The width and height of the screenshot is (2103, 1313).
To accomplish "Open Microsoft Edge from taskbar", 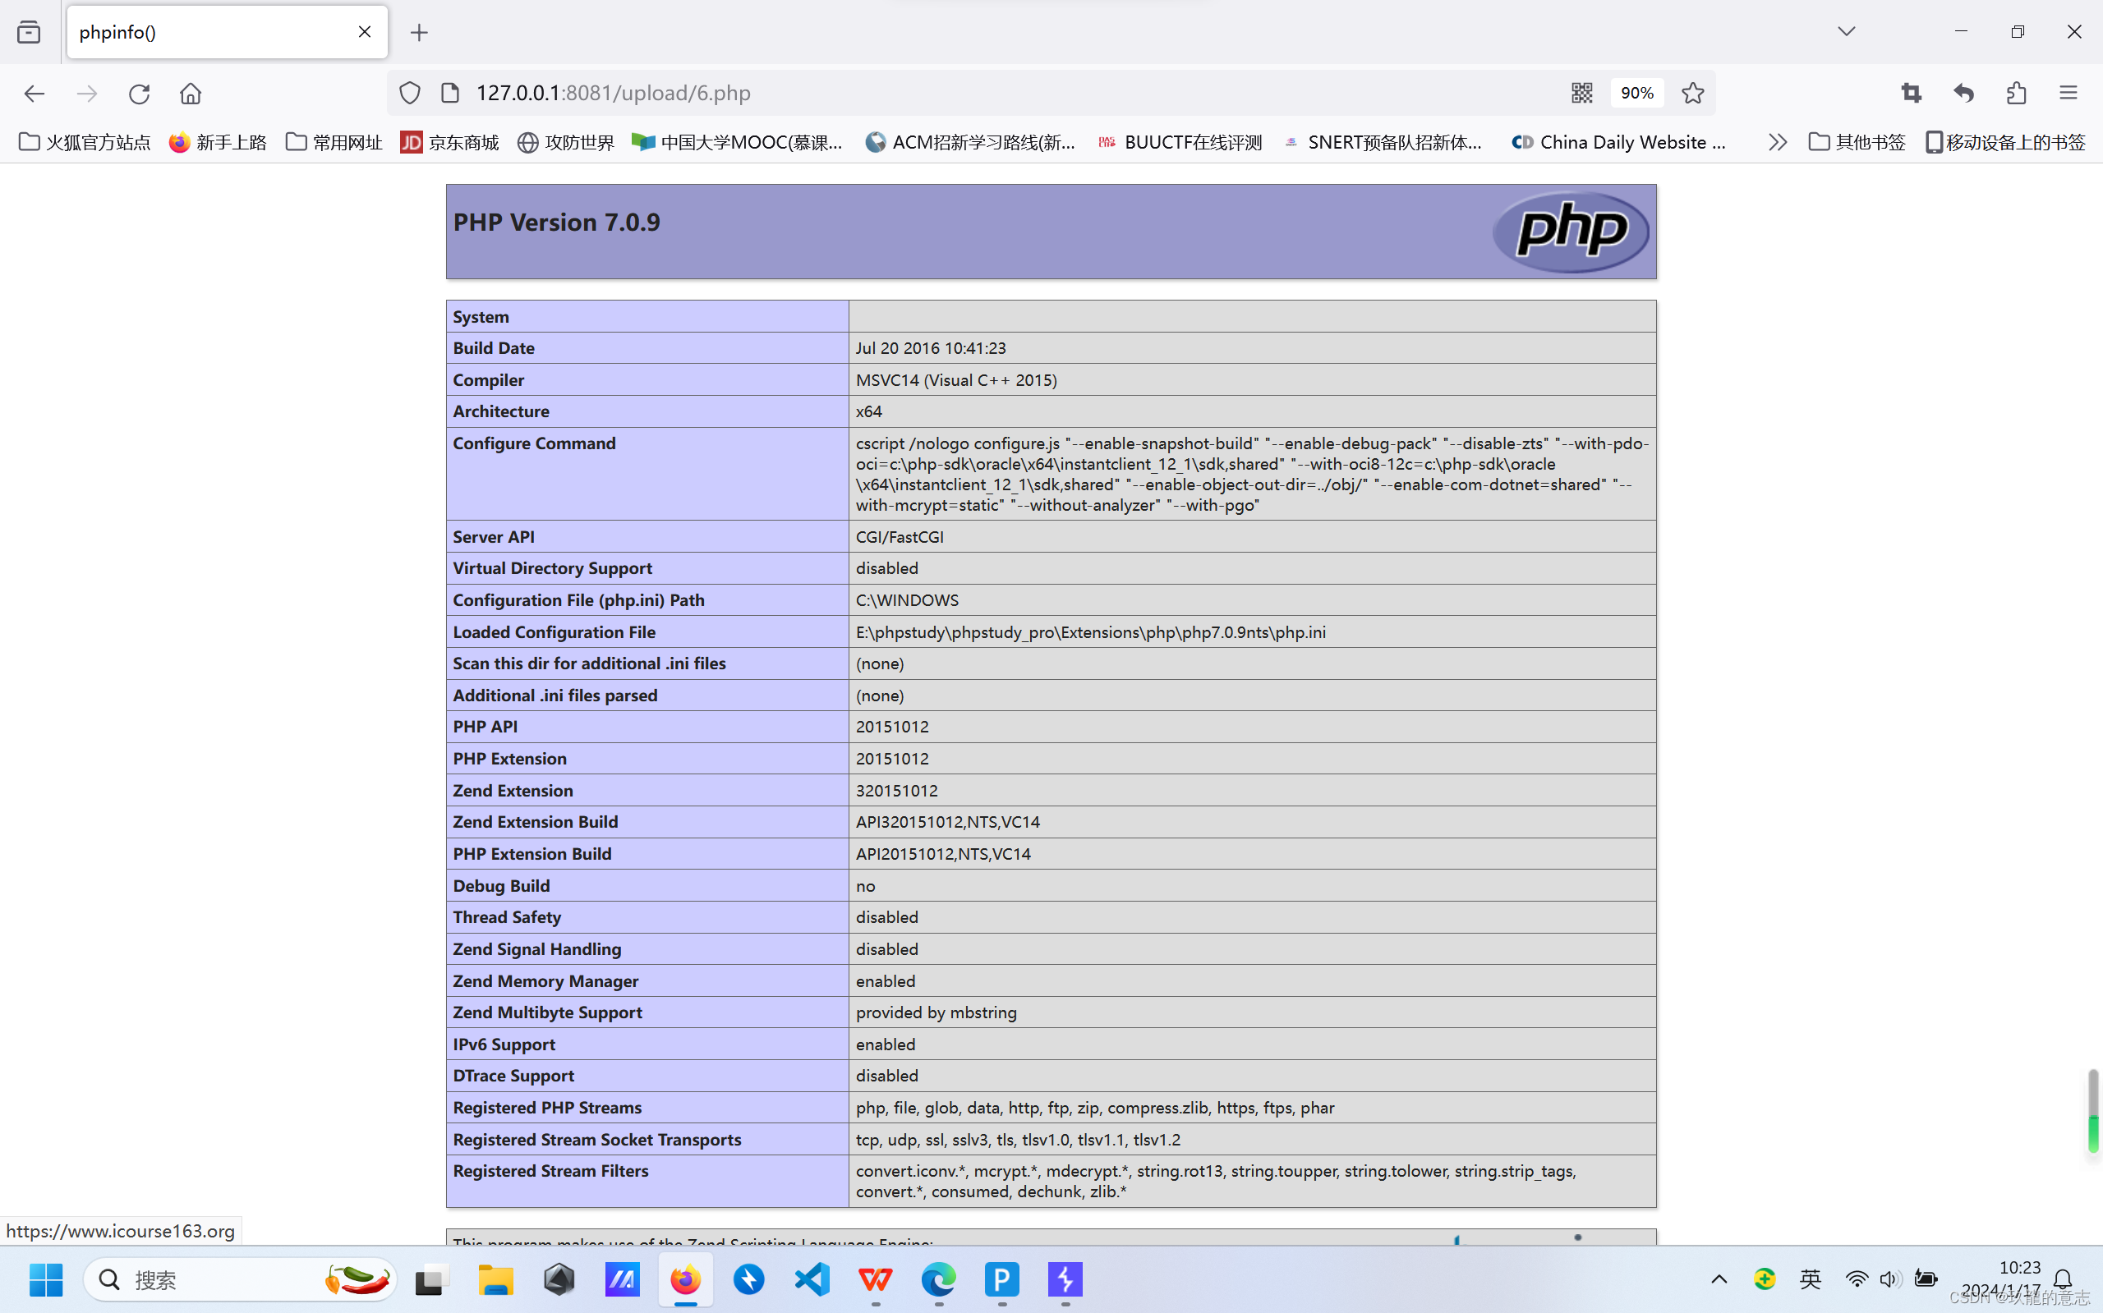I will click(939, 1279).
